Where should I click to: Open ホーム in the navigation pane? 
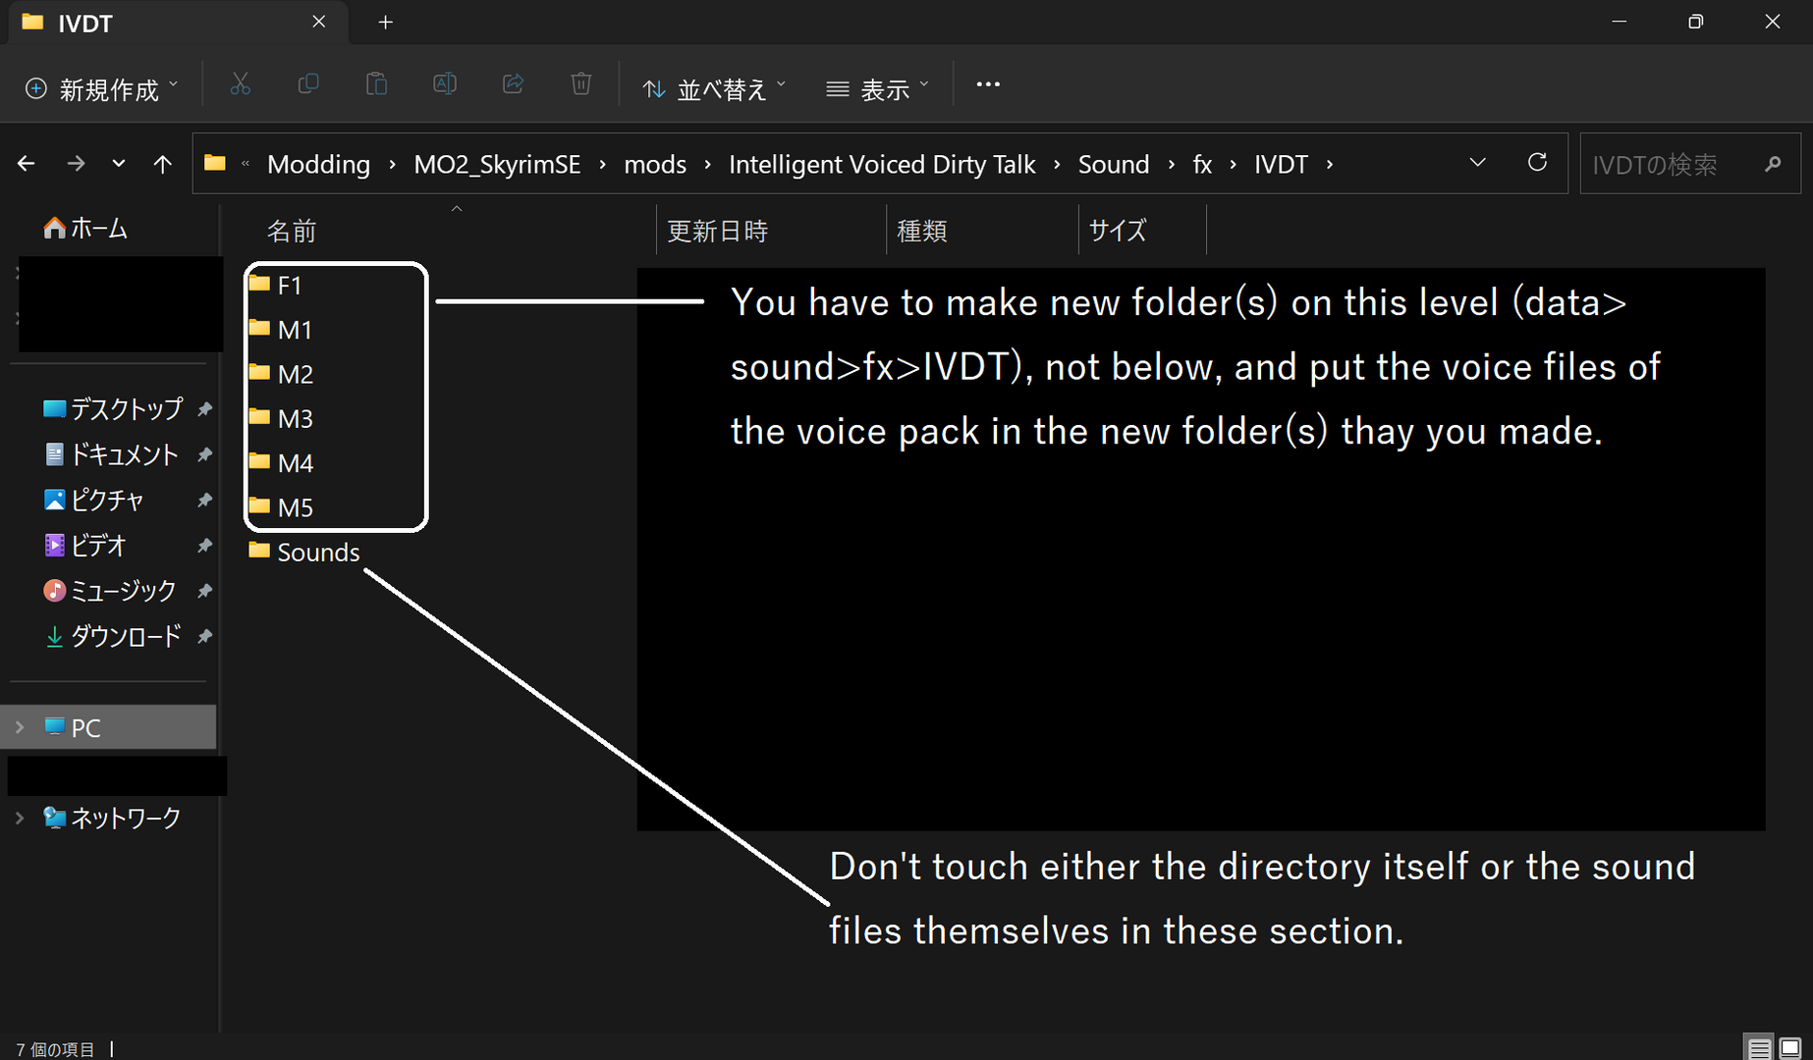85,229
